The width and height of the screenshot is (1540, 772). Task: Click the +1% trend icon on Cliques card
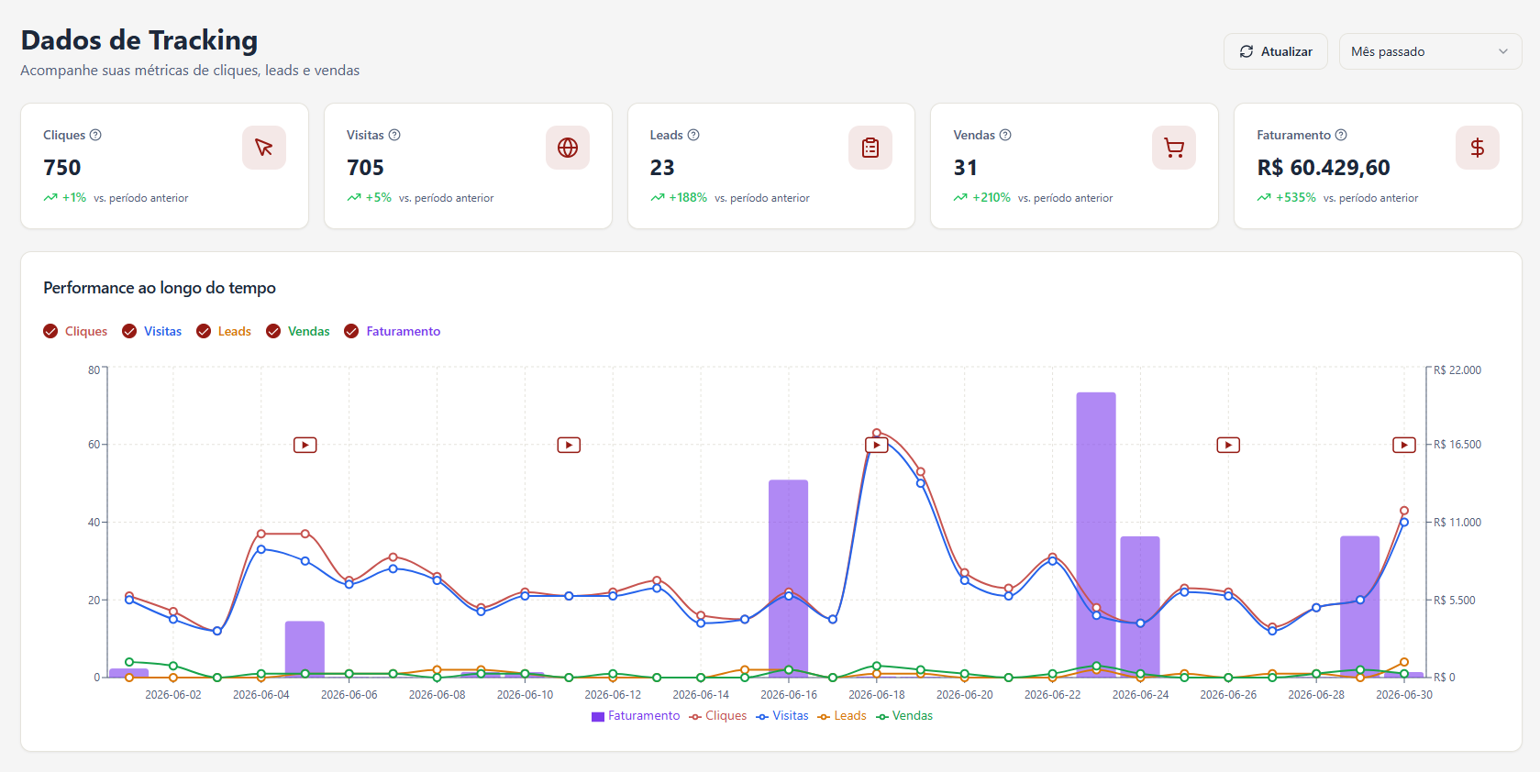[50, 198]
